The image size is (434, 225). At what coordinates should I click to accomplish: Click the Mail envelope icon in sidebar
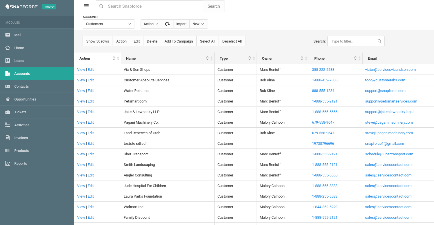click(8, 35)
